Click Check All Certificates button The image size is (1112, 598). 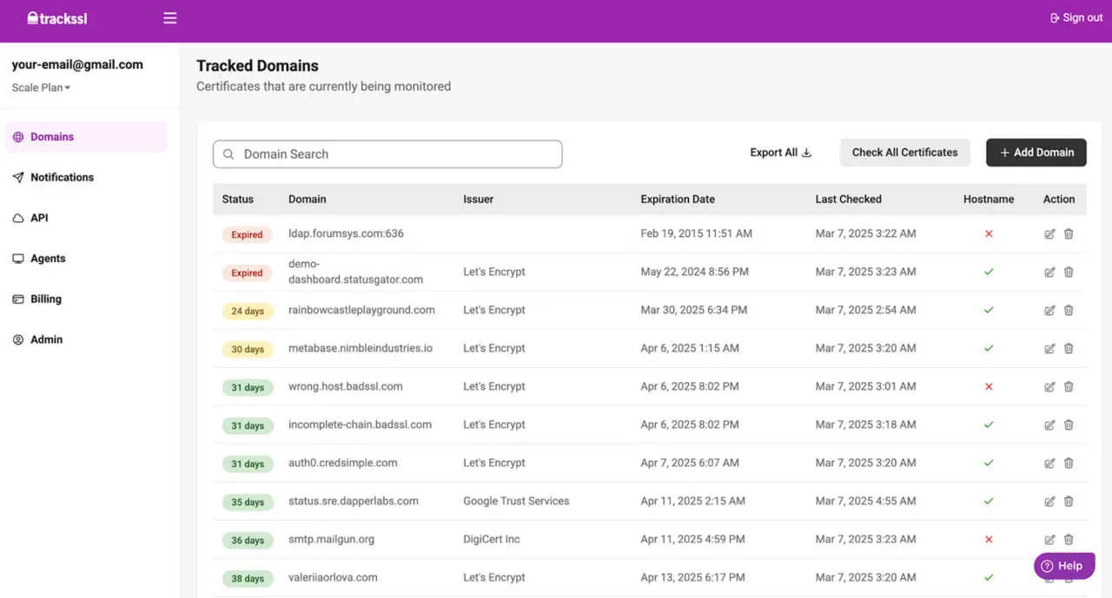point(904,153)
